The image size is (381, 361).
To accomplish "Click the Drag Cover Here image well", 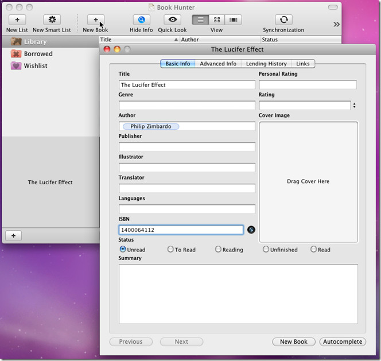I will (308, 182).
